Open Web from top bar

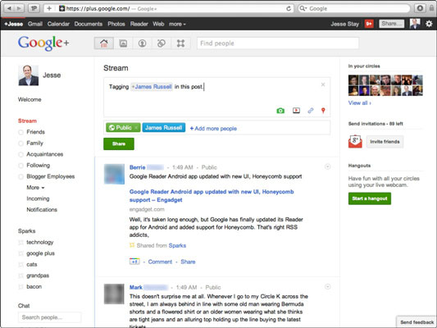click(x=158, y=24)
